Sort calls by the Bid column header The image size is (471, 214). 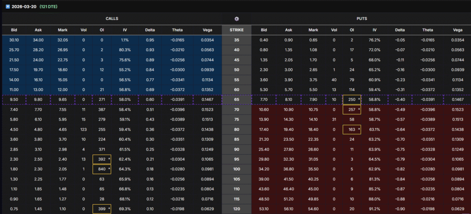tap(14, 30)
